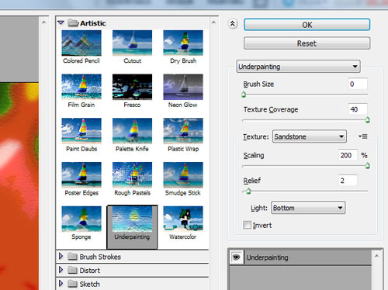Click the Artistic folder icon
The image size is (388, 290).
[x=73, y=22]
